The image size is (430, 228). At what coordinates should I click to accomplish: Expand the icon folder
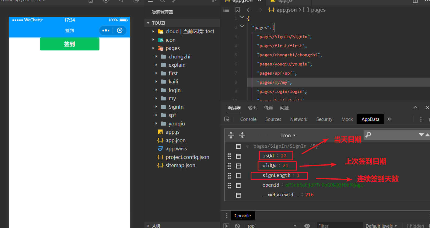[x=153, y=40]
